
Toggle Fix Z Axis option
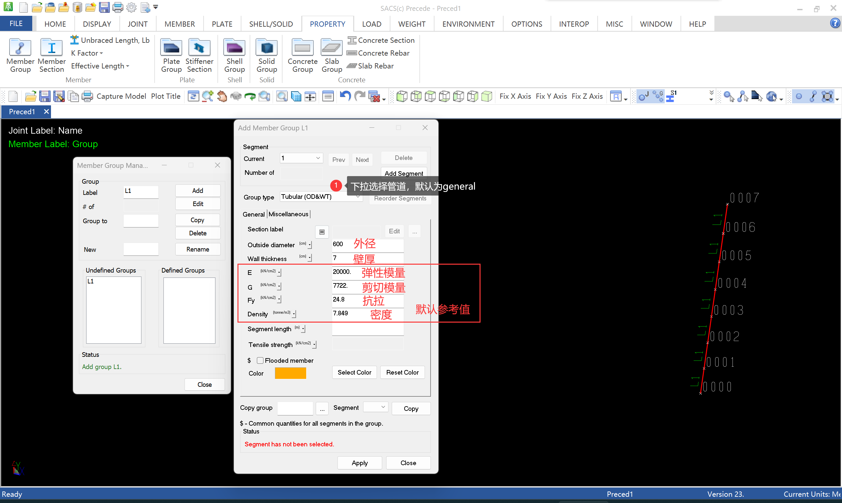click(587, 96)
